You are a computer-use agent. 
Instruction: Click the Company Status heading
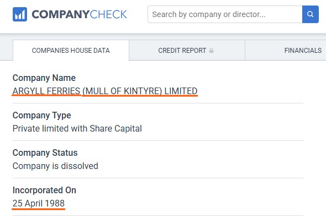(x=45, y=152)
